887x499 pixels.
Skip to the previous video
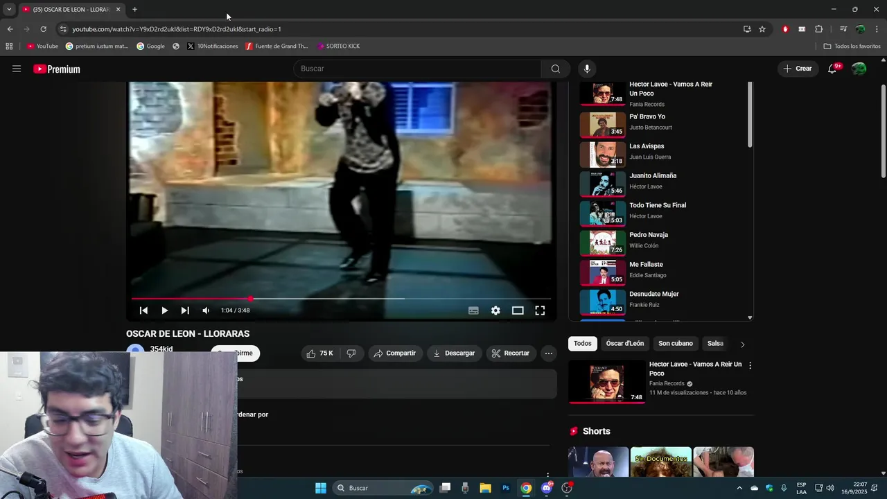coord(143,310)
